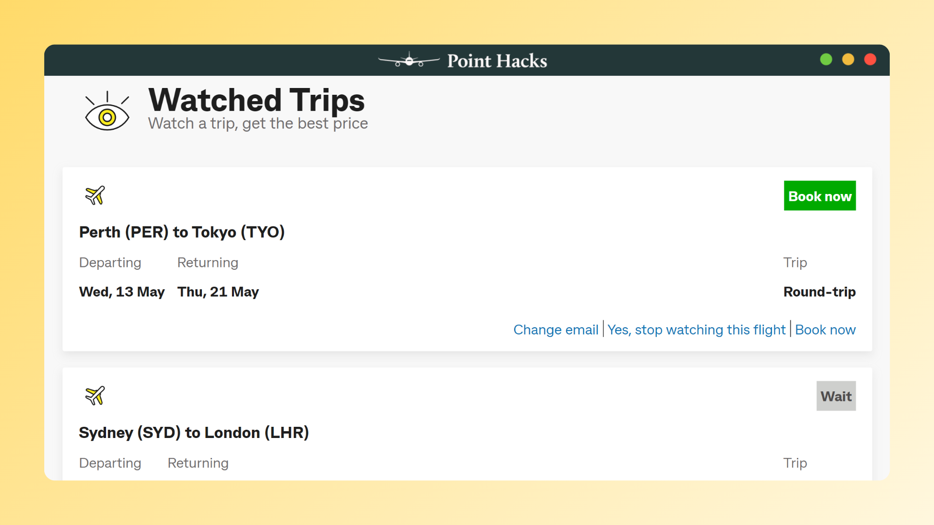Click the yellow window dot
The height and width of the screenshot is (525, 934).
[x=848, y=59]
